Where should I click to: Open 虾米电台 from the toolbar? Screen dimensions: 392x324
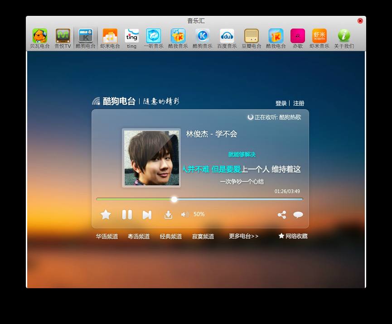point(110,39)
